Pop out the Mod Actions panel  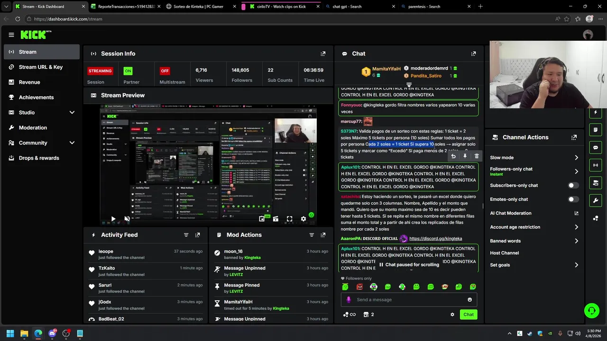point(323,235)
